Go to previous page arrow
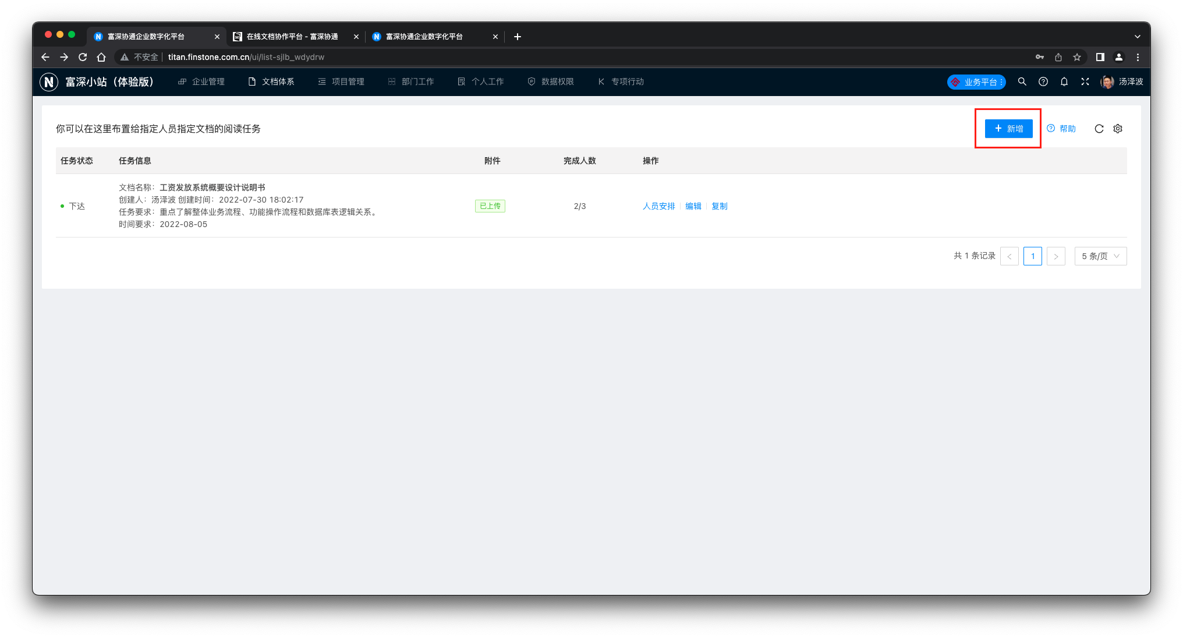 pyautogui.click(x=1010, y=256)
